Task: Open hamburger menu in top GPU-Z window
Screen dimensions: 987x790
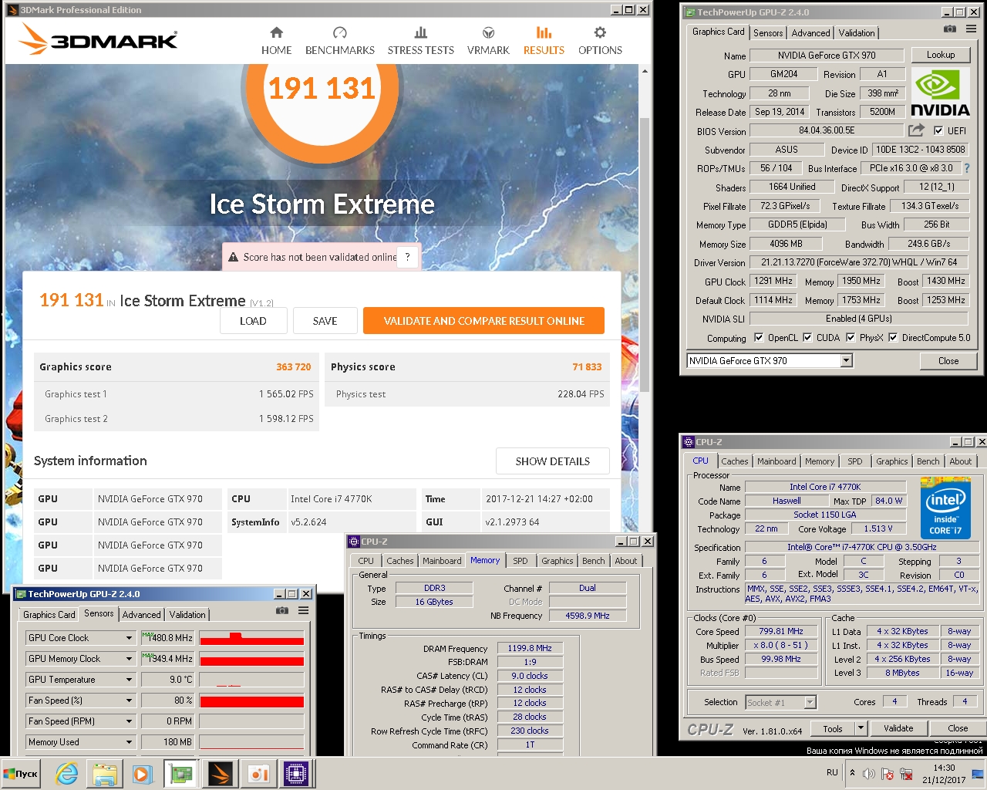Action: [971, 29]
